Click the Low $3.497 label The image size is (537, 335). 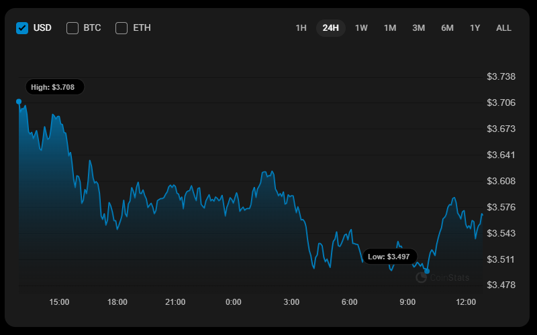pyautogui.click(x=390, y=257)
